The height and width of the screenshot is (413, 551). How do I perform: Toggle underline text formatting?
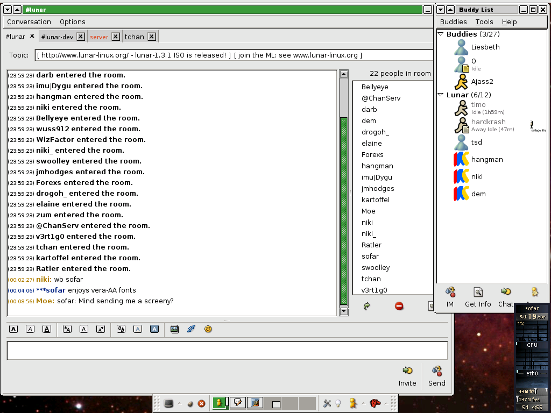click(47, 329)
